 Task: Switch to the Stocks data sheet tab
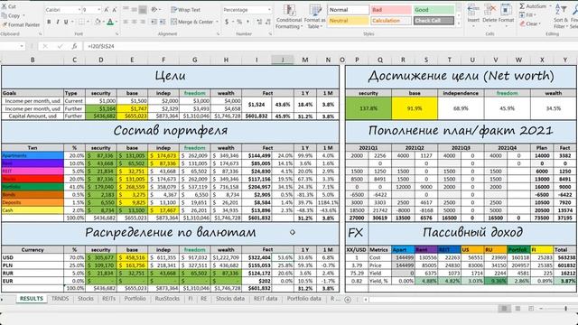[x=230, y=299]
